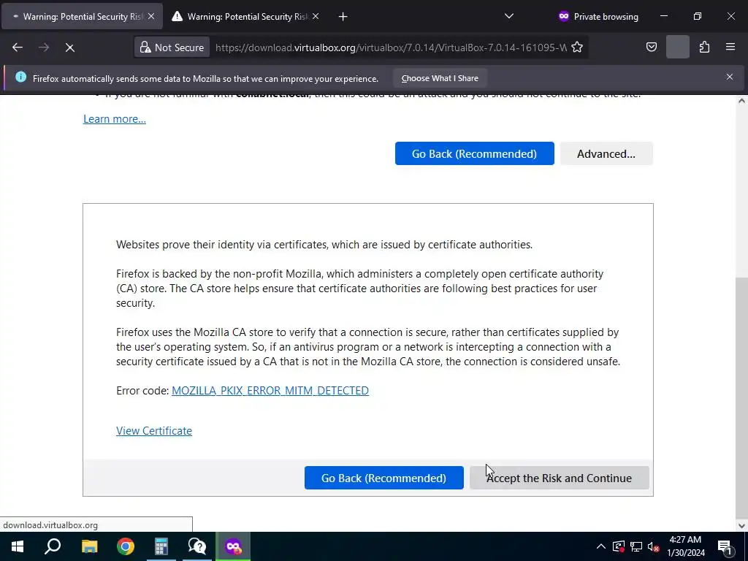748x561 pixels.
Task: Show hidden system tray icons
Action: (x=601, y=546)
